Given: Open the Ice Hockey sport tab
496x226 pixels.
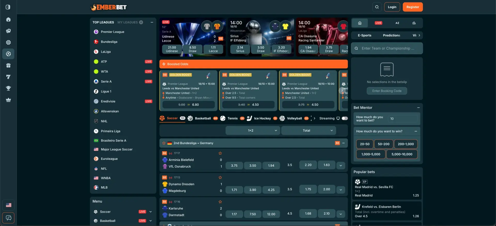Looking at the screenshot, I should tap(262, 118).
